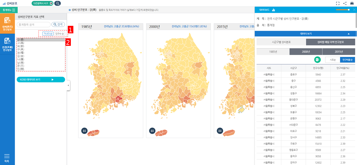Viewport: 357px width, 165px height.
Task: Click inside the 통계항목 검색 input field
Action: pyautogui.click(x=33, y=24)
